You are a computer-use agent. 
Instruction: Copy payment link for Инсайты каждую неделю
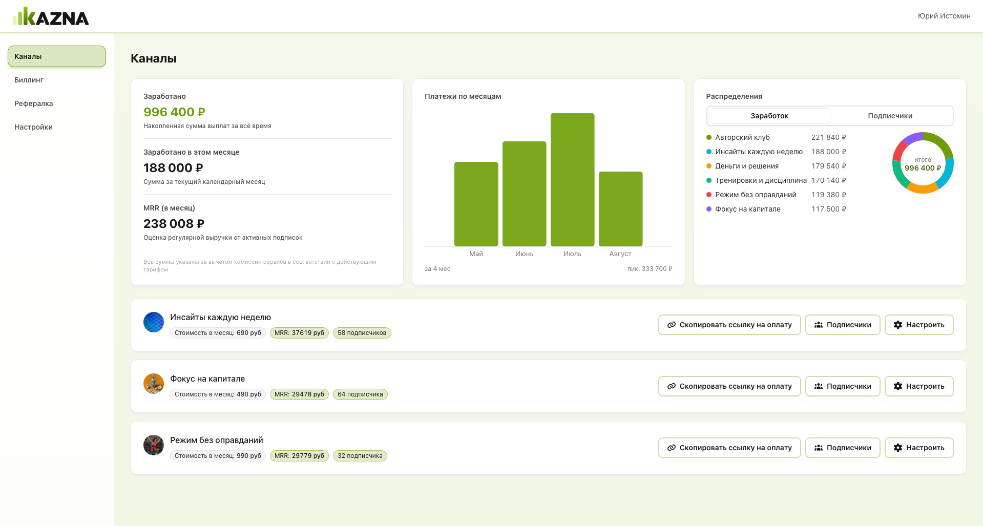point(729,325)
